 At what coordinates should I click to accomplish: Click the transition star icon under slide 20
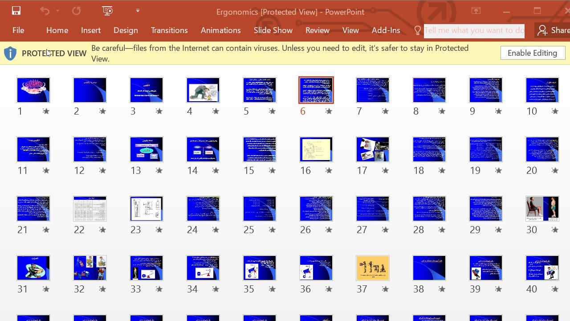(555, 171)
